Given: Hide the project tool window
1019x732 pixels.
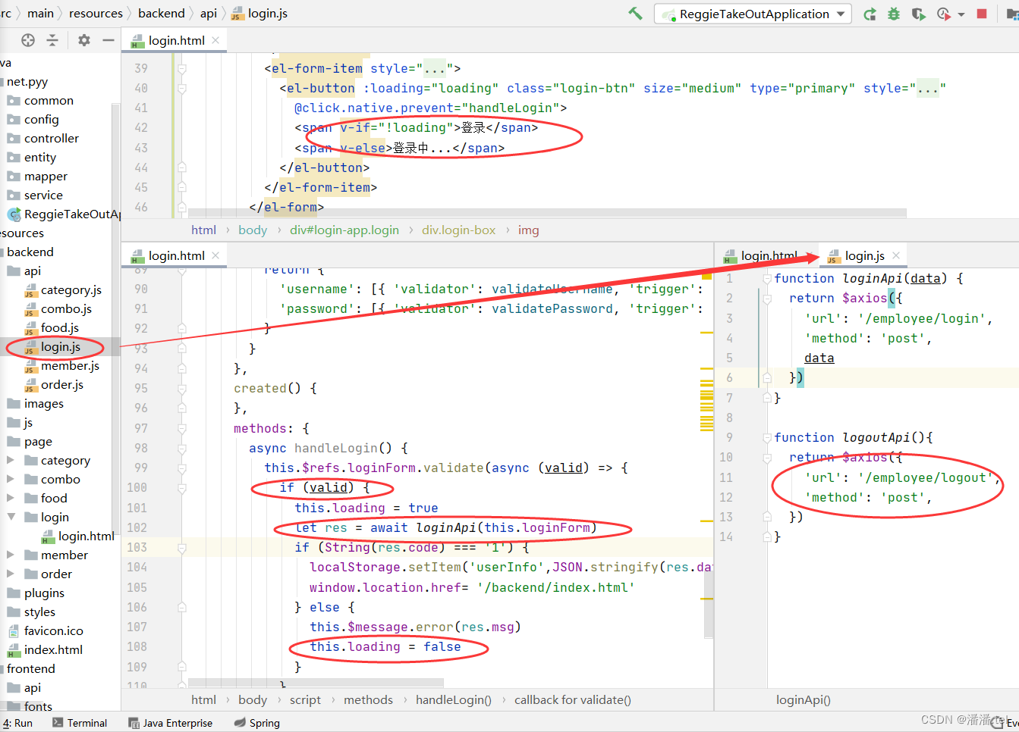Looking at the screenshot, I should pos(109,40).
